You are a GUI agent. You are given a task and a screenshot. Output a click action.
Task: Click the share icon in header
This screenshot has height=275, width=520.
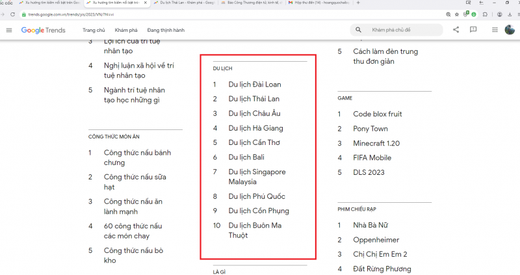tap(456, 30)
